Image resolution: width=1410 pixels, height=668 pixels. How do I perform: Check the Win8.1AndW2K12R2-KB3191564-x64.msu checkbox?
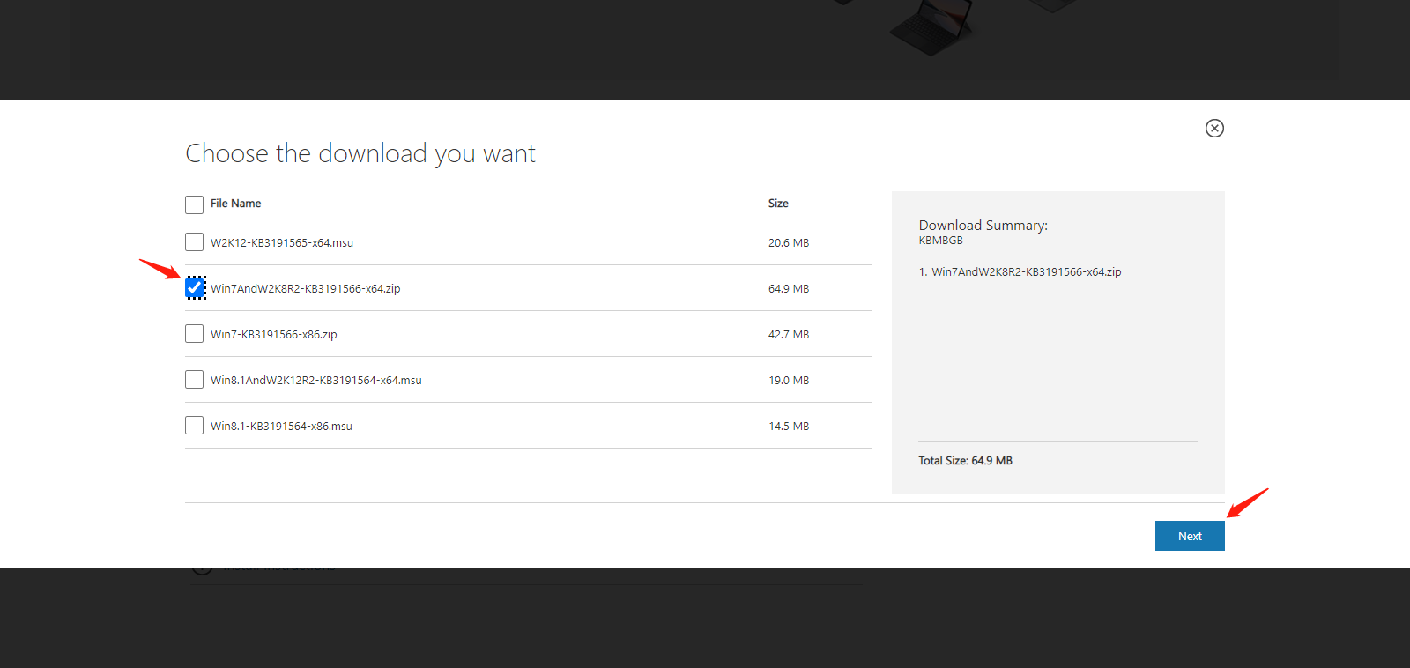point(194,380)
